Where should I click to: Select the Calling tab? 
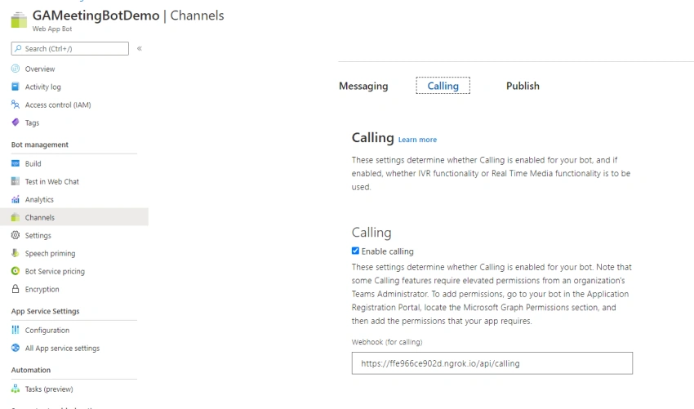443,86
